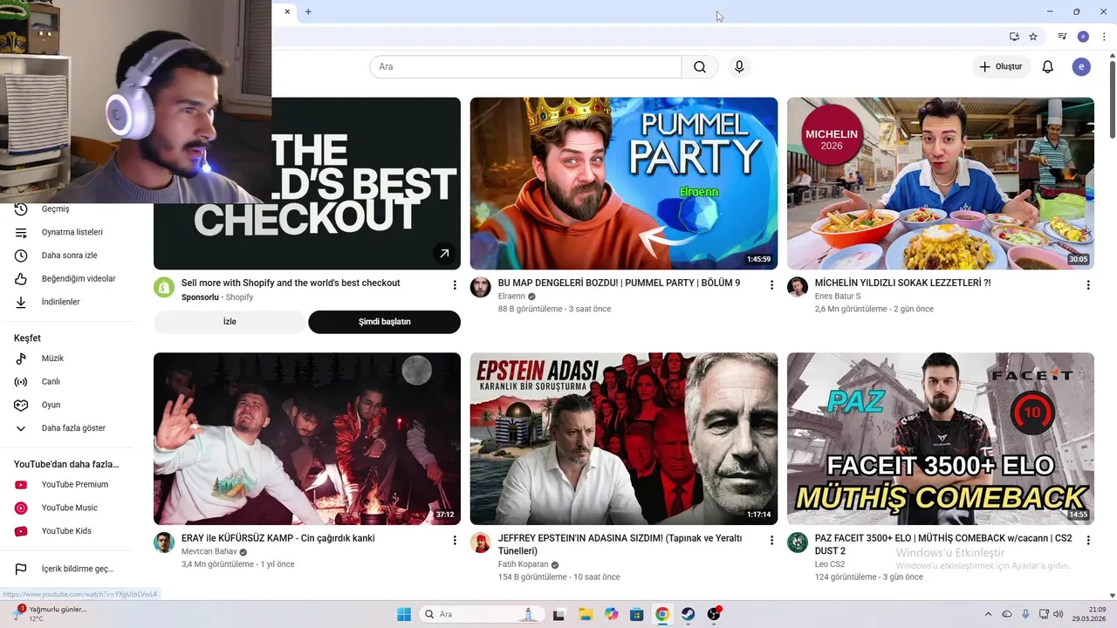The image size is (1117, 628).
Task: Click the install app icon in address bar
Action: click(1014, 37)
